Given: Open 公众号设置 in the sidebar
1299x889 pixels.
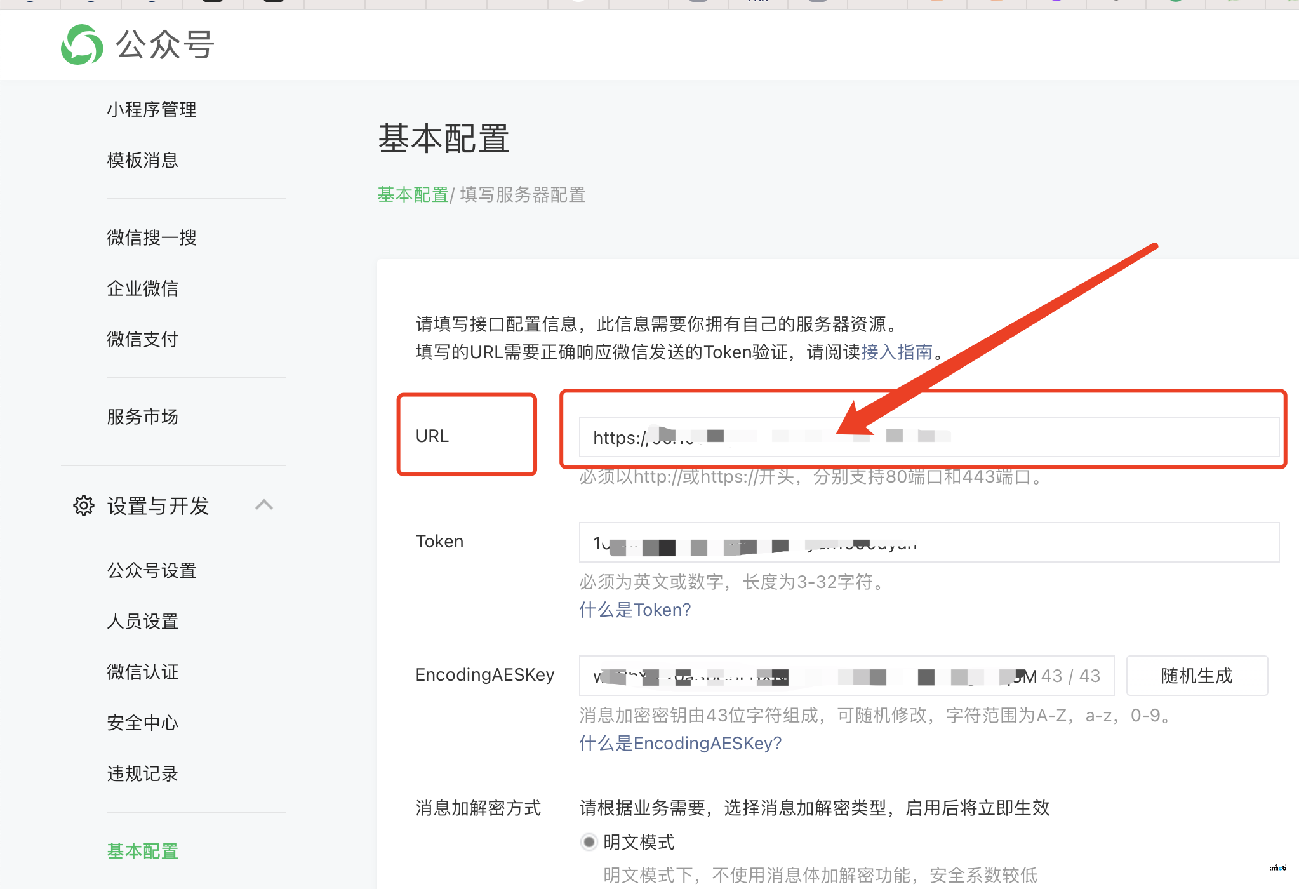Looking at the screenshot, I should coord(152,570).
